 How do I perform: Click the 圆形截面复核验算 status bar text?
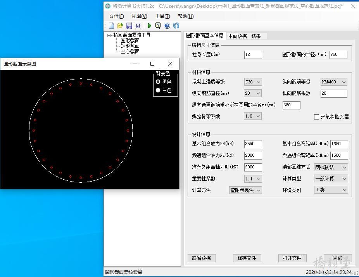(124, 272)
